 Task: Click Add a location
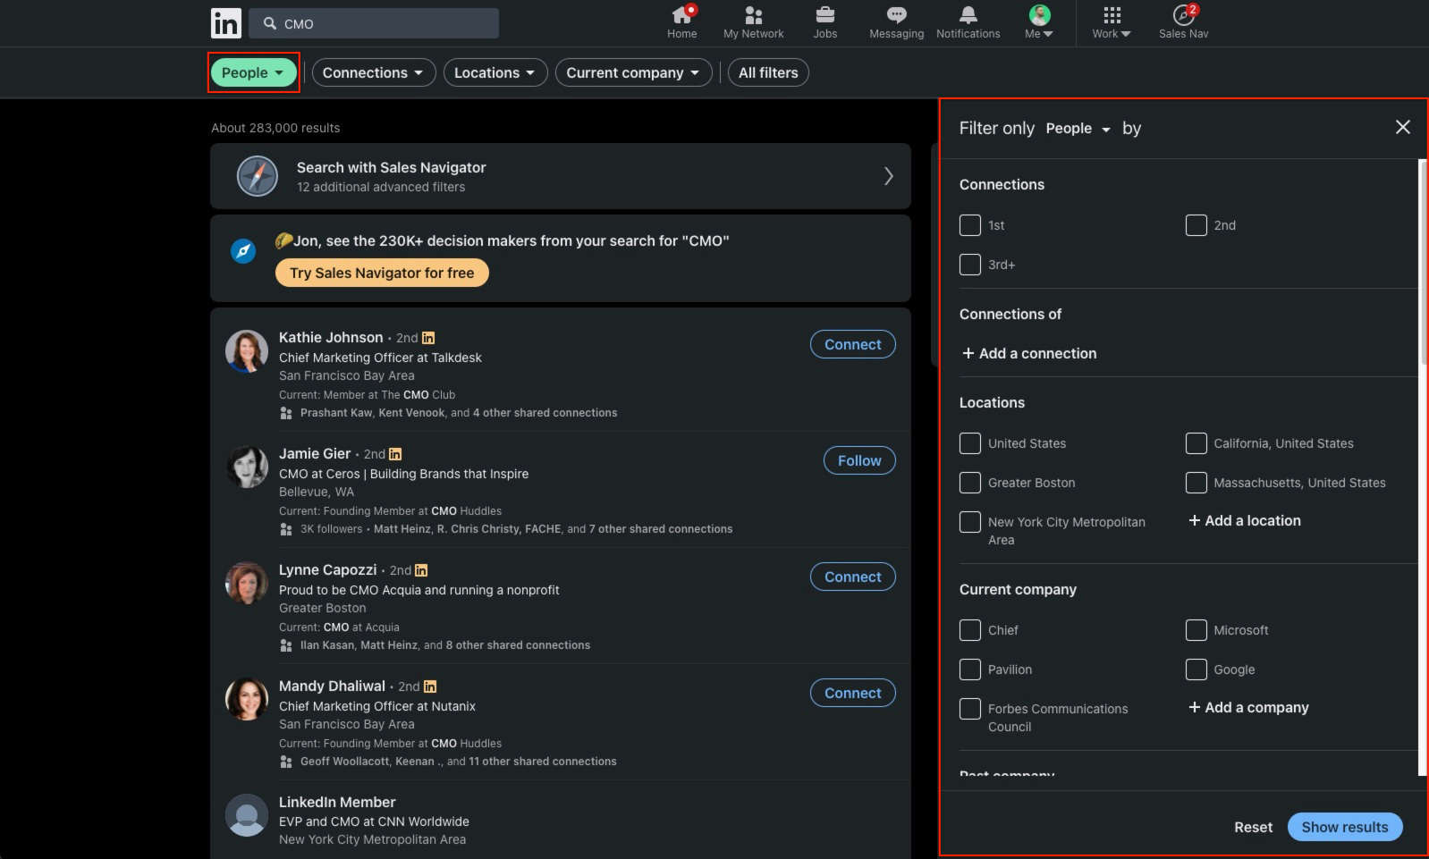[x=1244, y=520]
